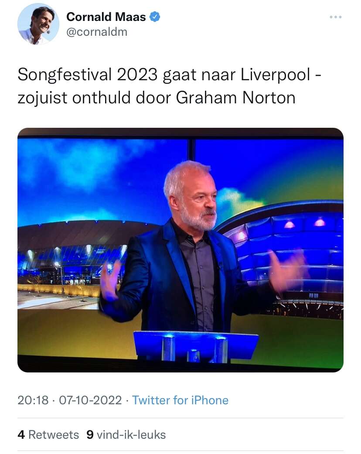Click the 20:18 timestamp
The width and height of the screenshot is (361, 454).
coord(33,400)
